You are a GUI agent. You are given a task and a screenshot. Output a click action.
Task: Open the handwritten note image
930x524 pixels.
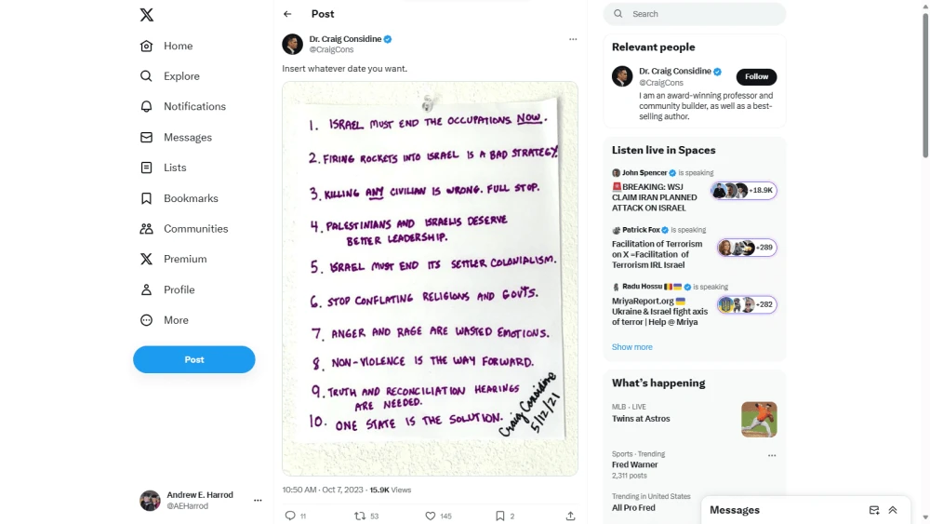tap(430, 278)
